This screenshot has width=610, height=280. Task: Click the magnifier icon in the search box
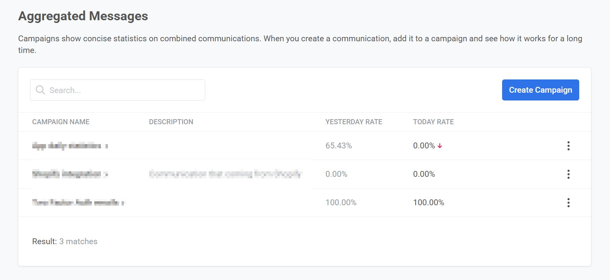click(41, 90)
